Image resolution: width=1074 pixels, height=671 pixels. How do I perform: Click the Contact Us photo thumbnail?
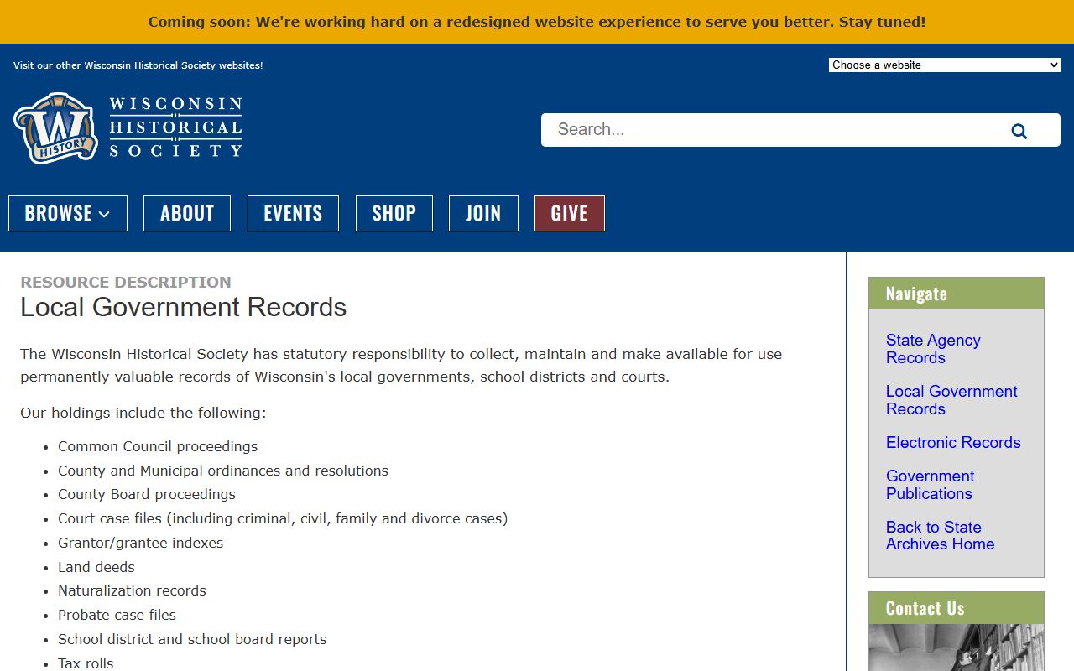point(957,648)
